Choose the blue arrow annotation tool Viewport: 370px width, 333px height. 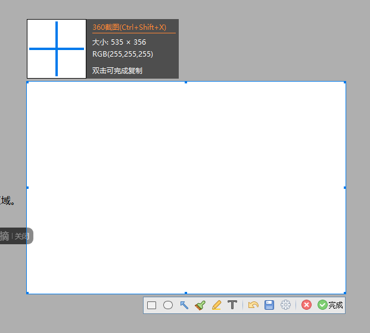[x=184, y=305]
